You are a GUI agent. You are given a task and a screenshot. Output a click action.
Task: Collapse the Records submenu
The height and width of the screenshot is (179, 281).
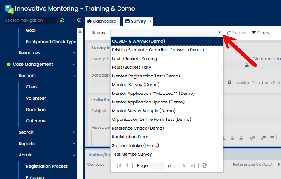pos(74,76)
